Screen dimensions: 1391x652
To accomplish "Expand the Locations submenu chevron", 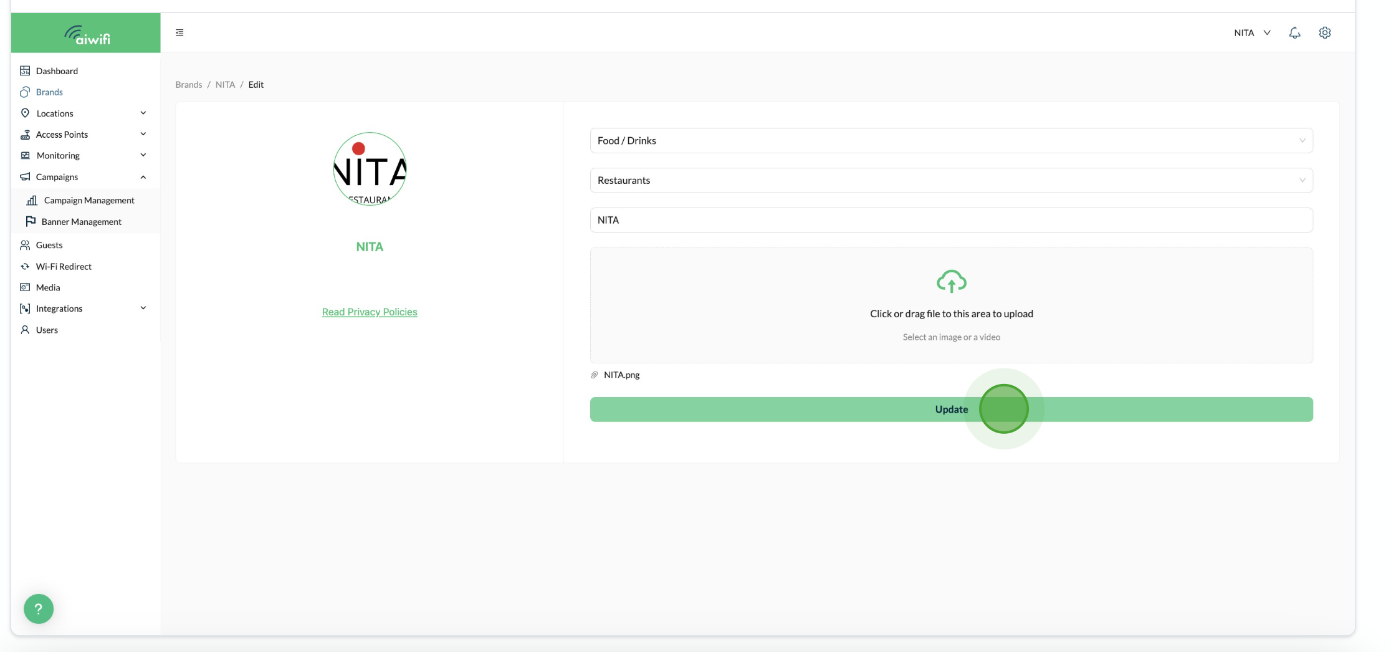I will click(x=143, y=113).
